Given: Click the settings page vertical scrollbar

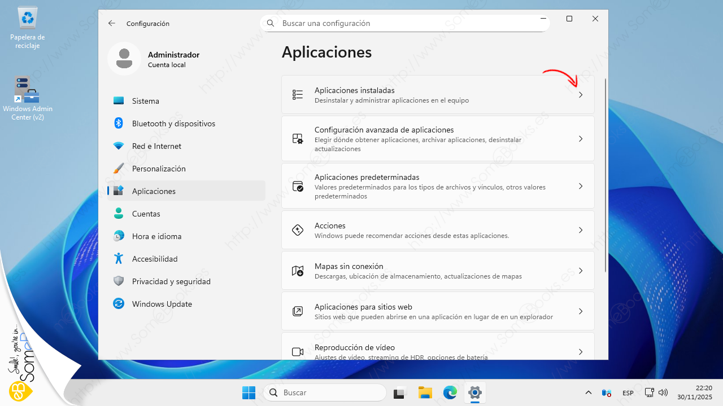Looking at the screenshot, I should [x=606, y=175].
